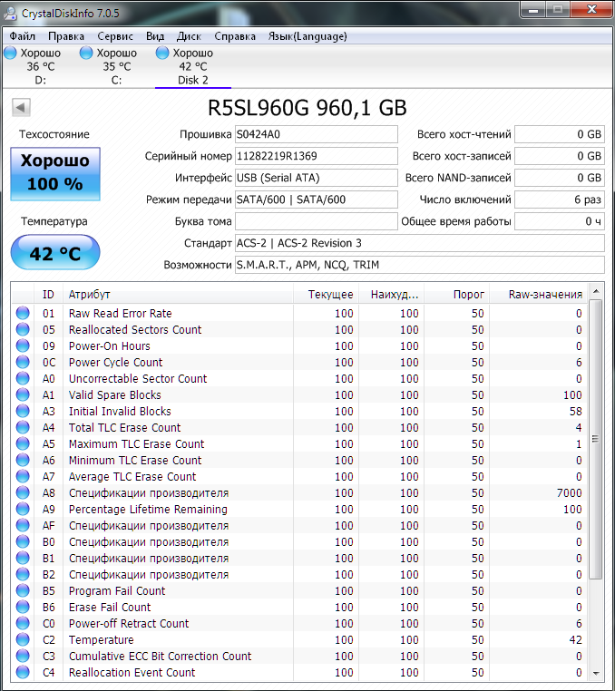Viewport: 615px width, 691px height.
Task: Click the ID column header
Action: pos(48,295)
